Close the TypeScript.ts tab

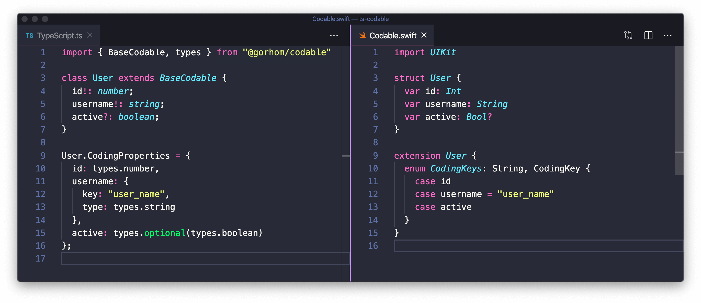point(90,35)
